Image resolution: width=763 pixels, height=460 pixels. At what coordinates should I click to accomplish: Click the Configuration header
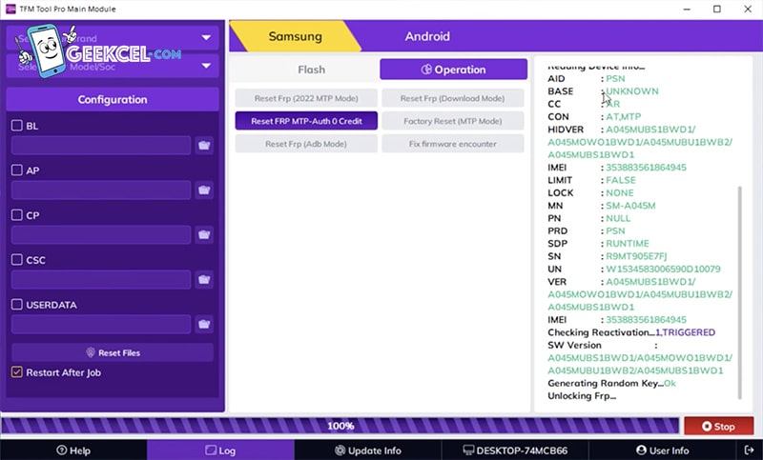click(x=113, y=100)
